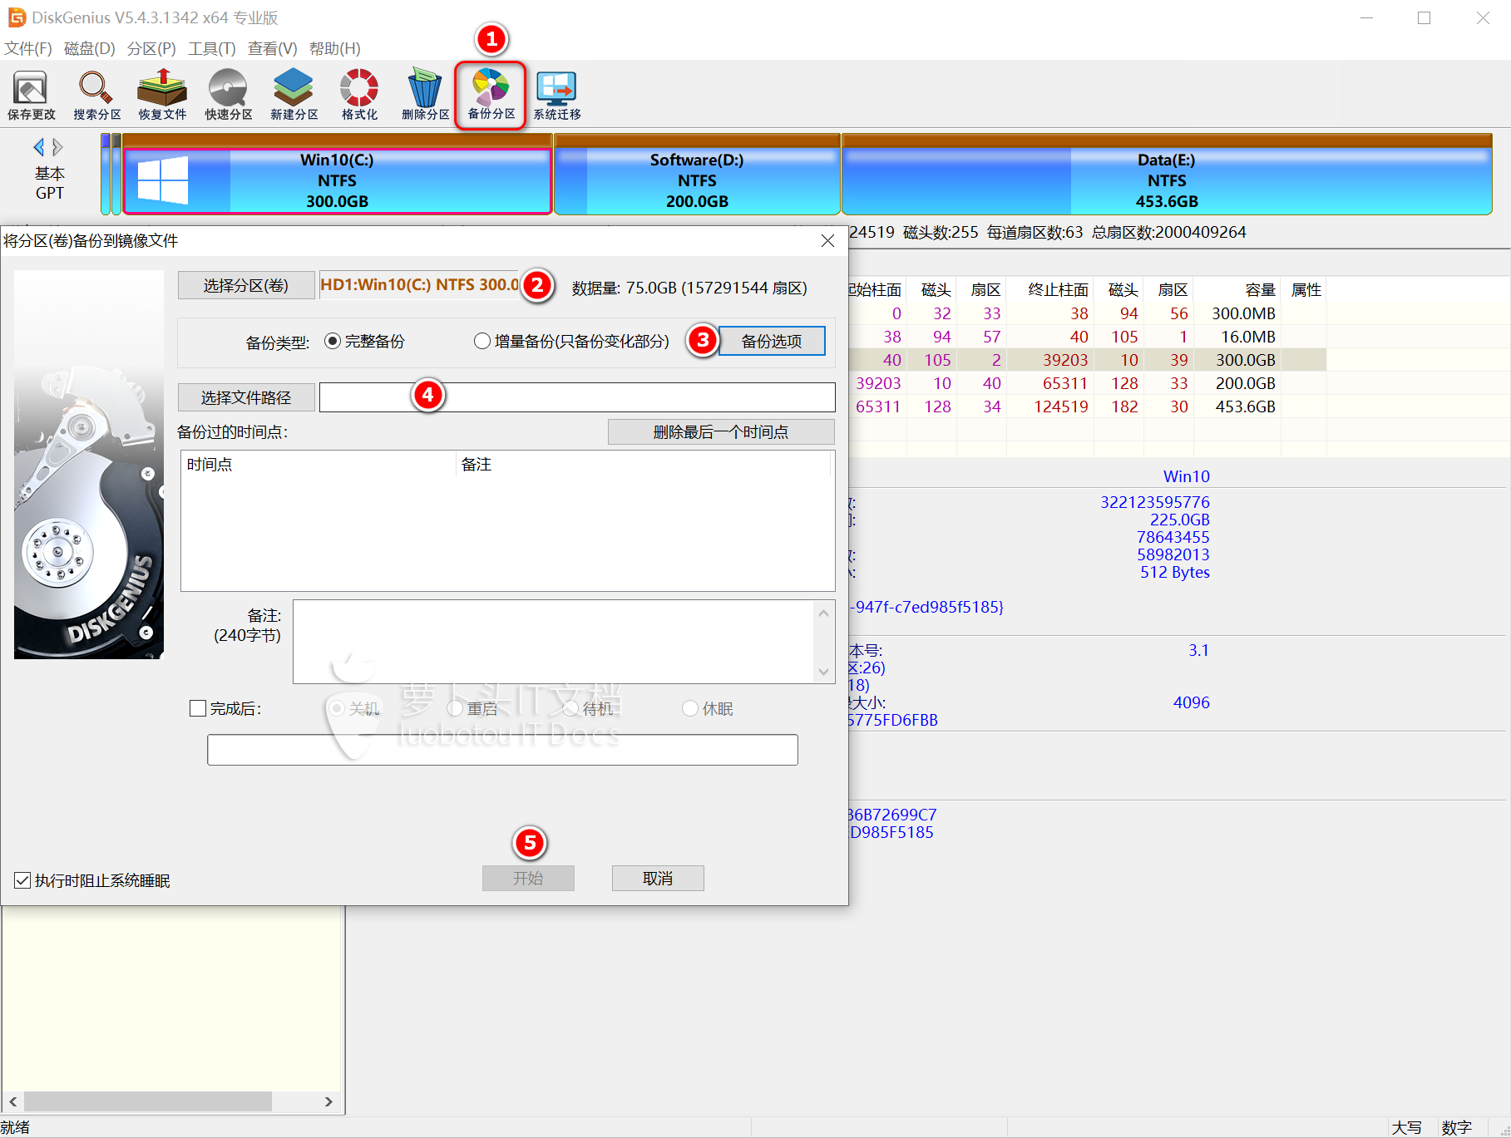This screenshot has width=1511, height=1138.
Task: Enable the 完成后 checkbox
Action: click(x=198, y=708)
